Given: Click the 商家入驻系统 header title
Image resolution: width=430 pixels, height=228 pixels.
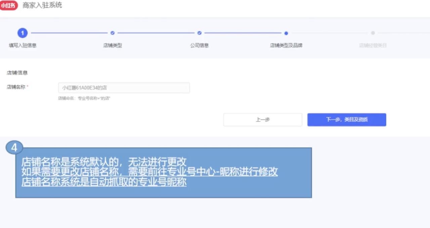Looking at the screenshot, I should (42, 5).
